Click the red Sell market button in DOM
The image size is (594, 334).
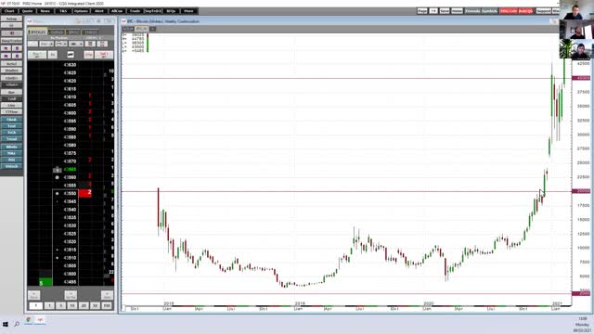pyautogui.click(x=104, y=55)
